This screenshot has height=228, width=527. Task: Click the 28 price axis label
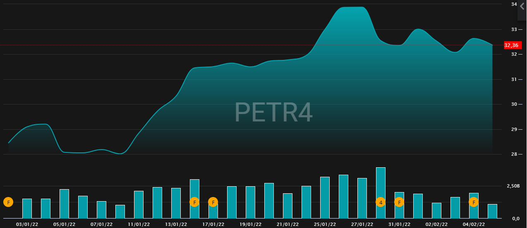coord(514,154)
